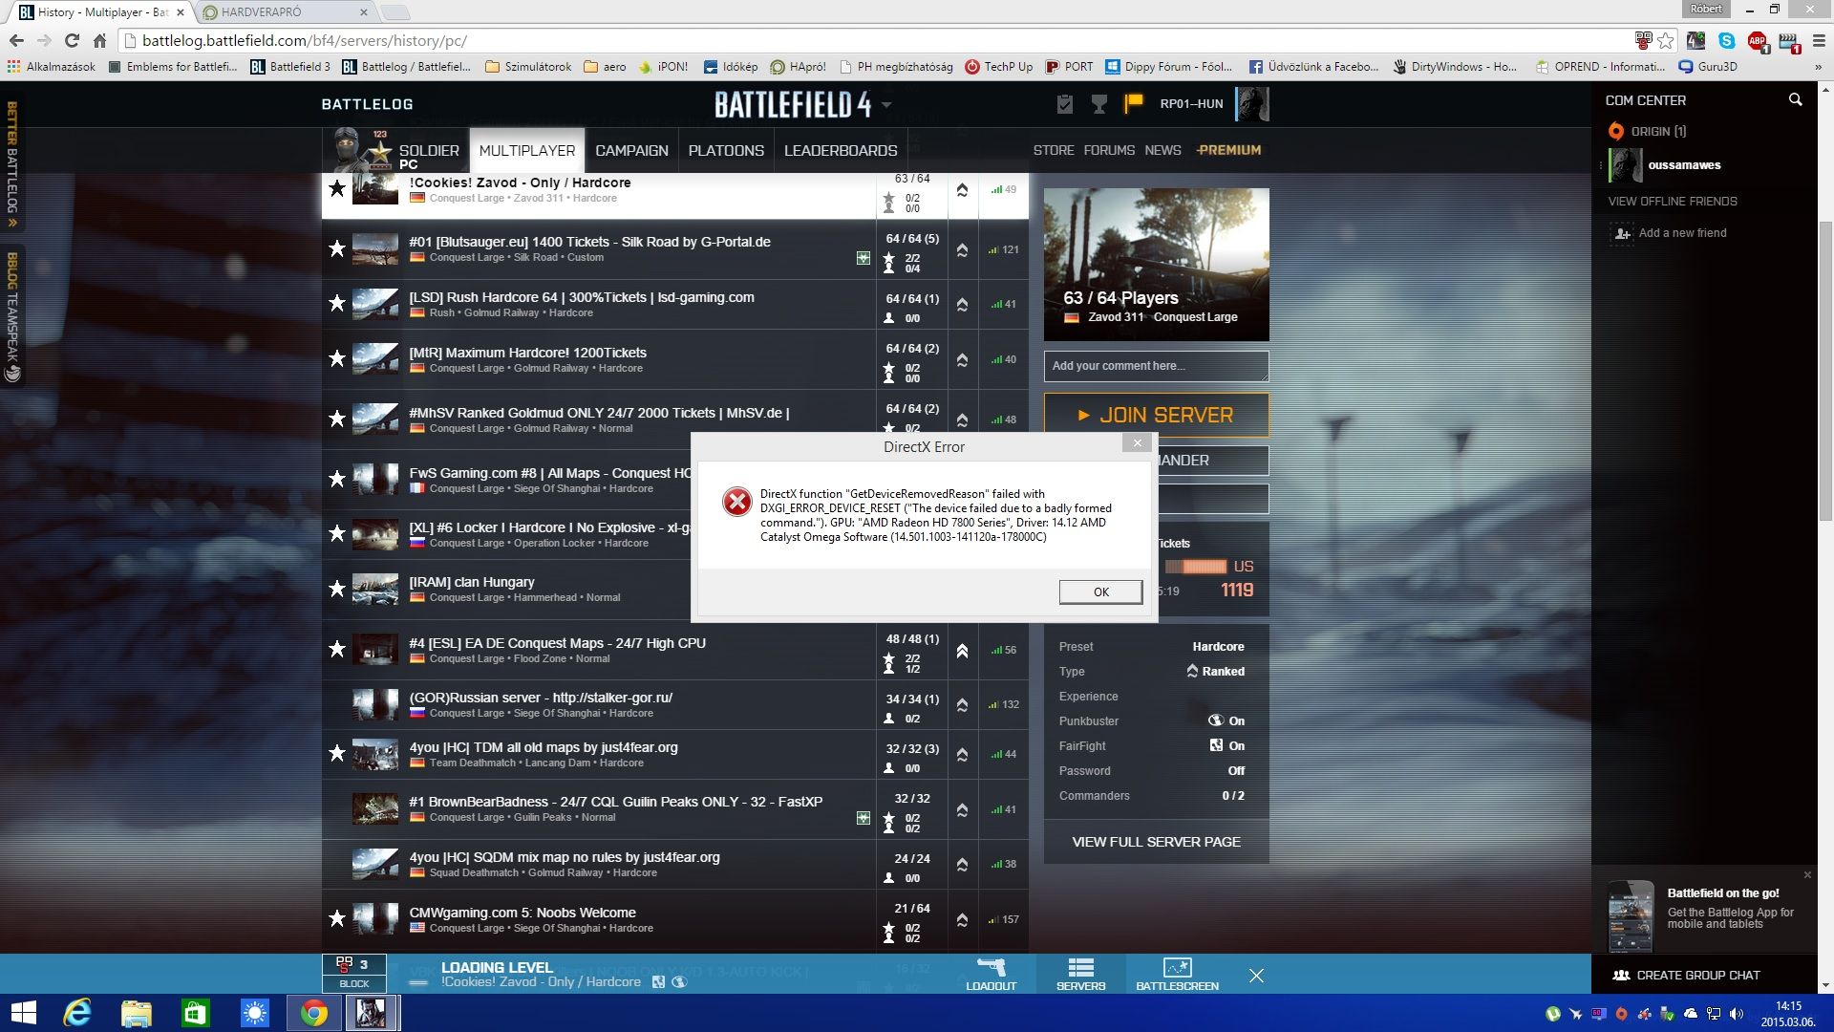Click the ranked chevron icon on !Cookies! row
The image size is (1834, 1032).
[x=962, y=190]
